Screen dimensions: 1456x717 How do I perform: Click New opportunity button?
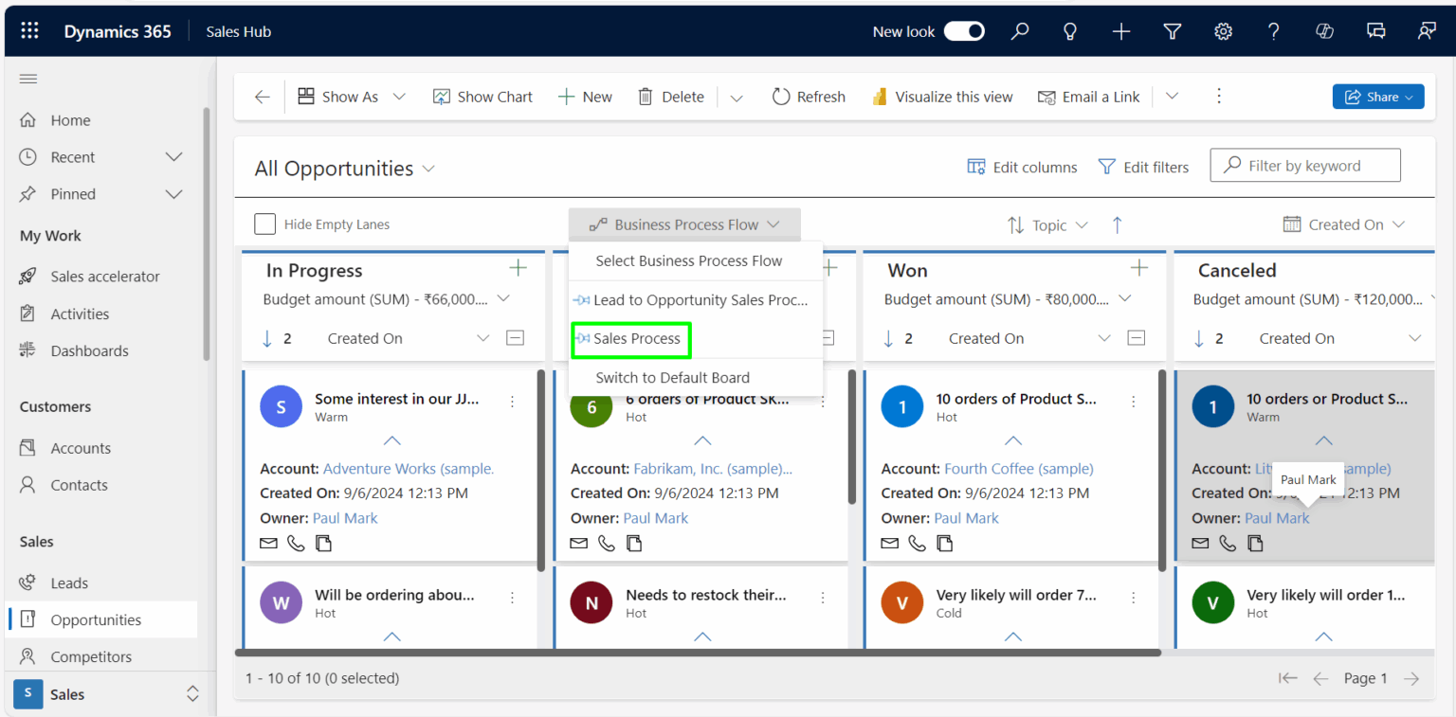[x=585, y=97]
